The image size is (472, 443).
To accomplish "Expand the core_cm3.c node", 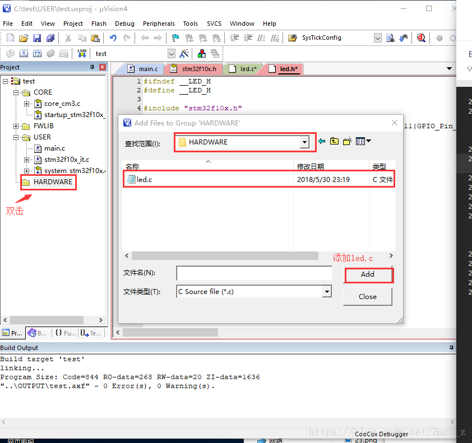I will click(x=27, y=104).
